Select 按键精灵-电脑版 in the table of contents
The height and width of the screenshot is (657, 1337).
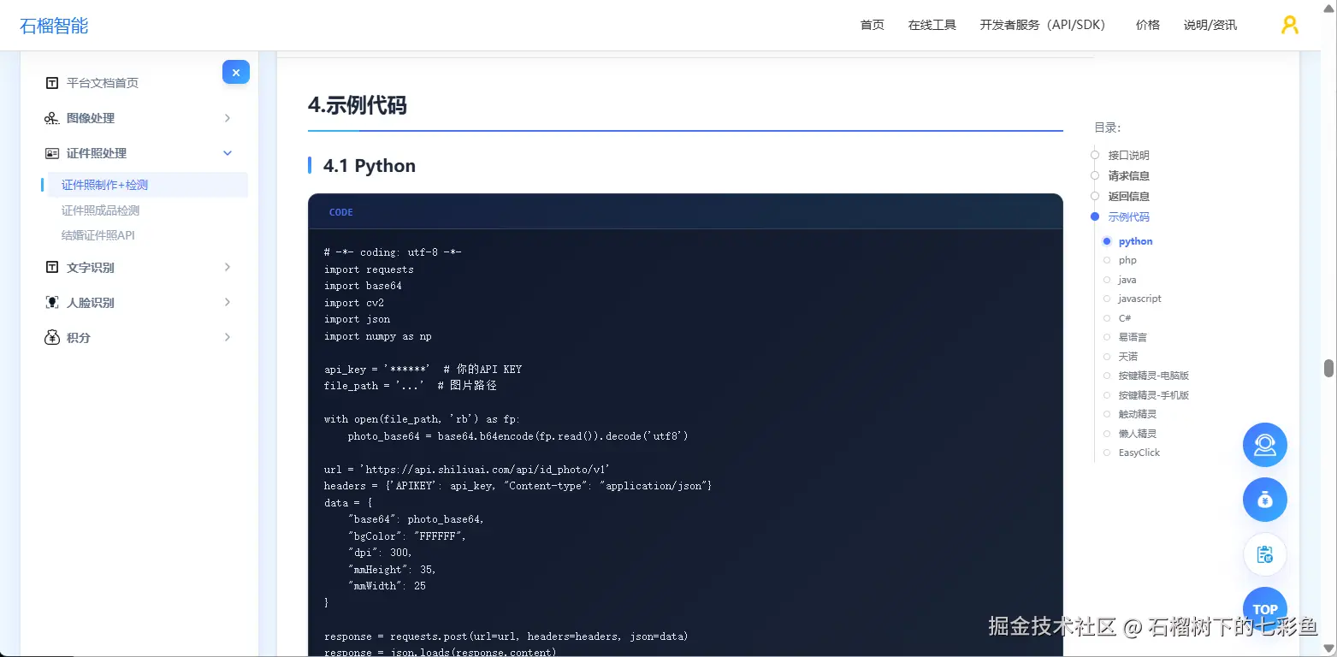click(1154, 376)
